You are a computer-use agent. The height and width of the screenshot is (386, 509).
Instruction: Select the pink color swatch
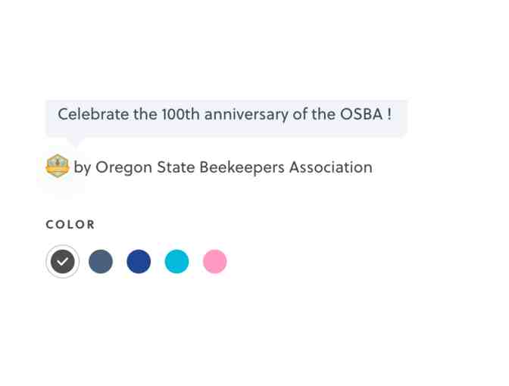coord(214,262)
